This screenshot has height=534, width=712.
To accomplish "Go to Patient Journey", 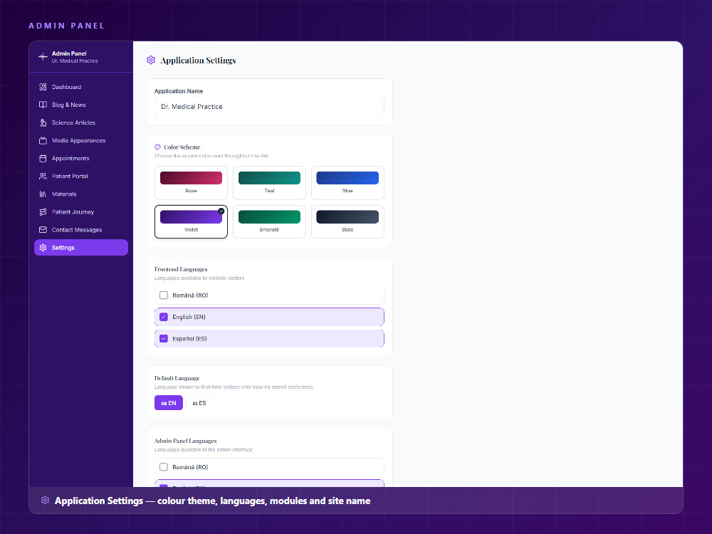I will tap(81, 211).
